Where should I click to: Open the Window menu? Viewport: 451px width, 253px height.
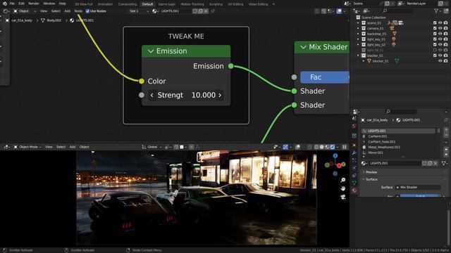tap(49, 4)
